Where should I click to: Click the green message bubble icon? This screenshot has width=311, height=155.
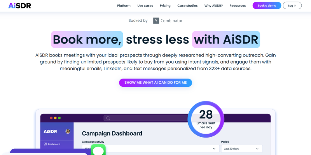click(99, 151)
